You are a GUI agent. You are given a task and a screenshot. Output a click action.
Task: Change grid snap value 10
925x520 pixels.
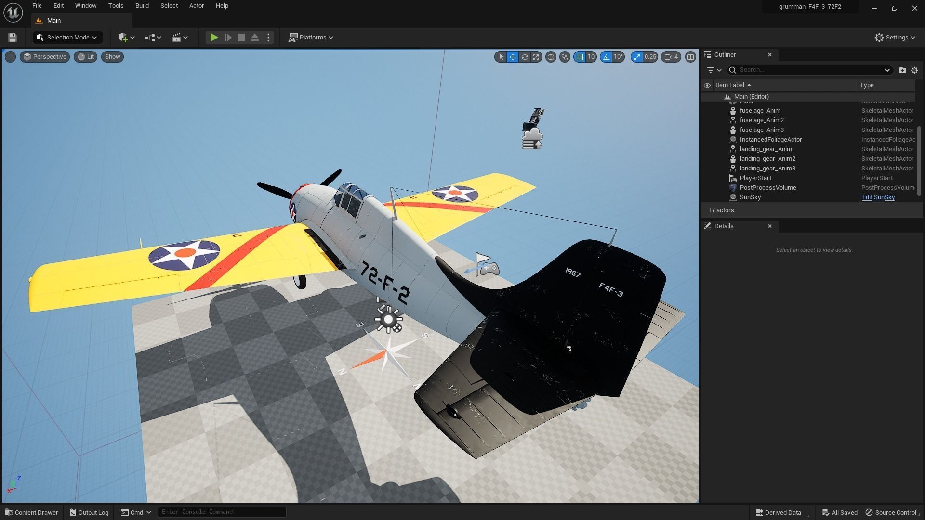pyautogui.click(x=591, y=57)
